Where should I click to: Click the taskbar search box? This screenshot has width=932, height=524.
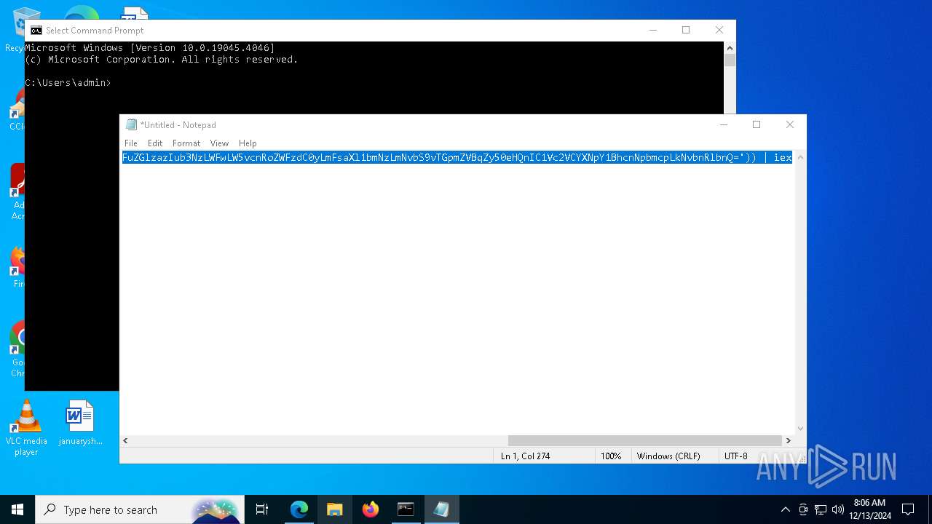click(140, 509)
